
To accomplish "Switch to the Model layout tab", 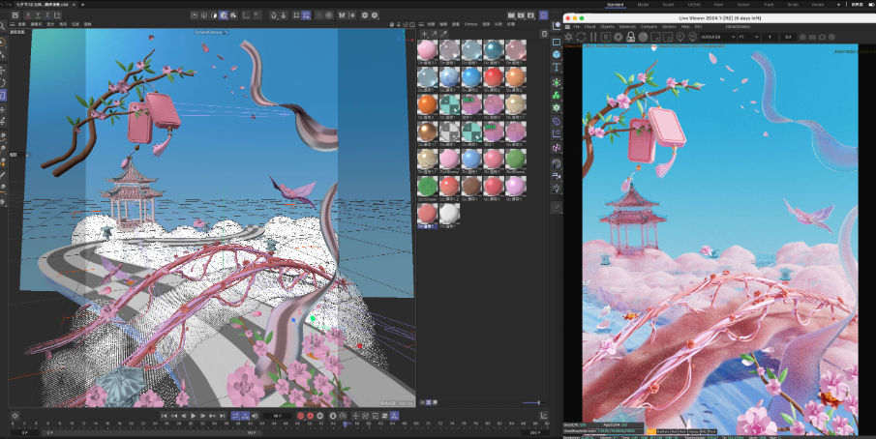I will (644, 5).
